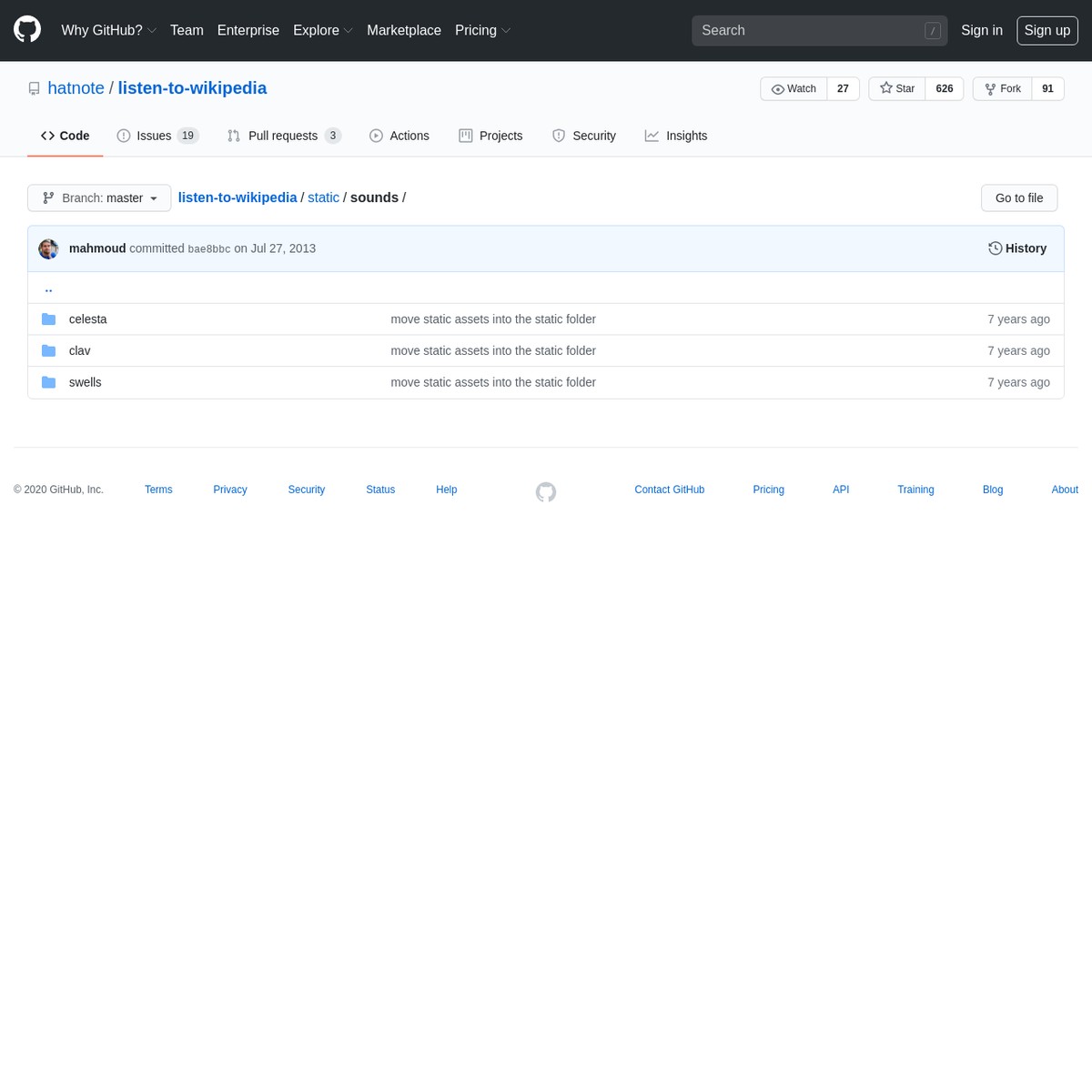Click the repository book icon beside hatnote
The image size is (1092, 1092).
34,87
